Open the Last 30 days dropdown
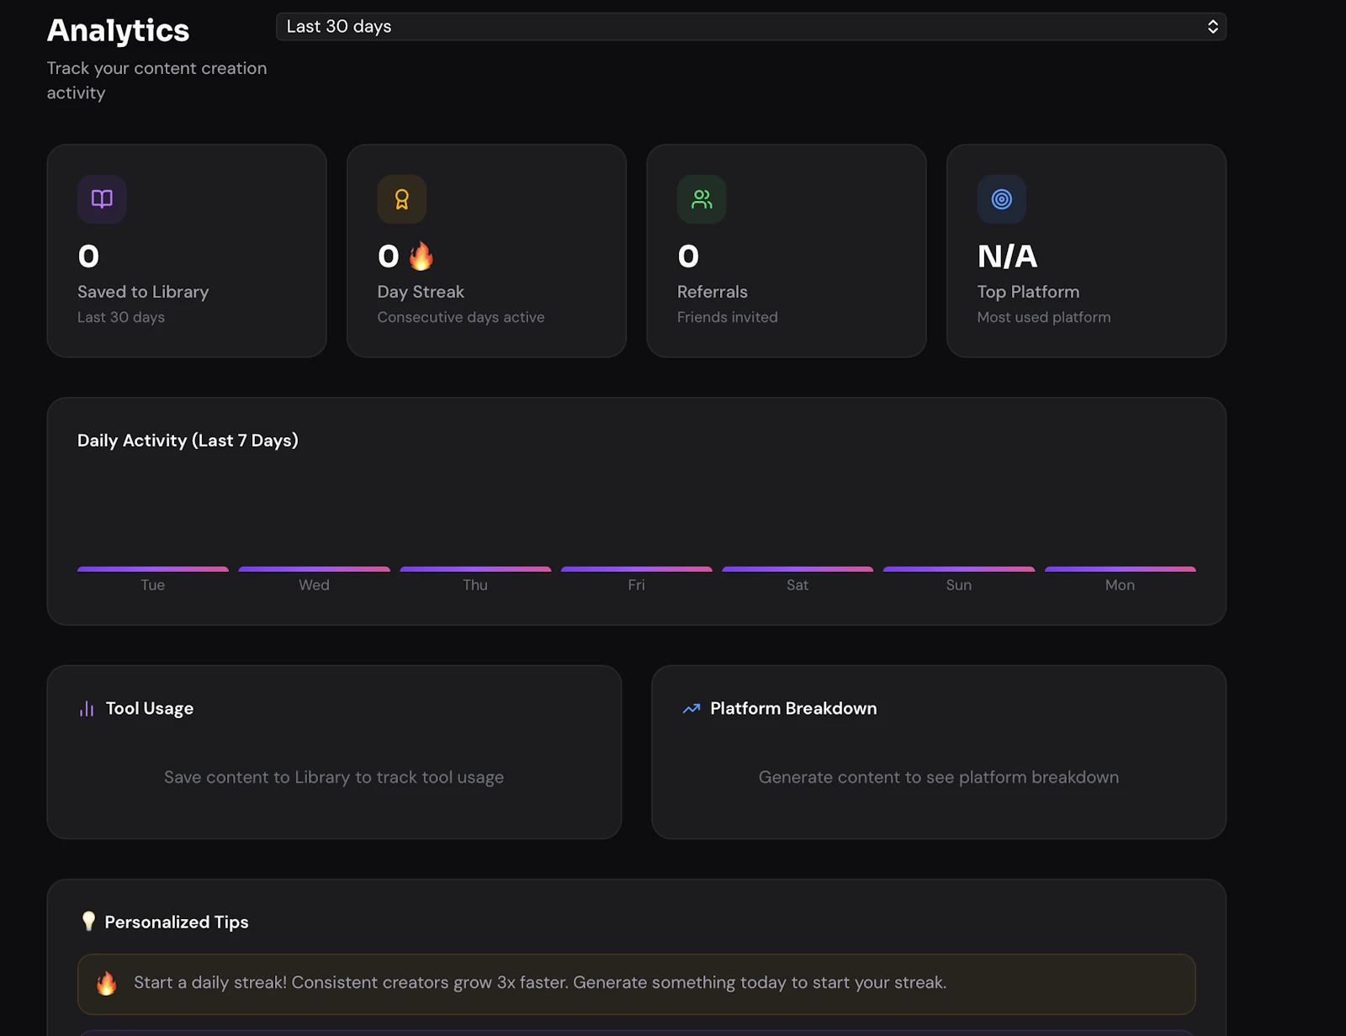Viewport: 1346px width, 1036px height. (750, 27)
